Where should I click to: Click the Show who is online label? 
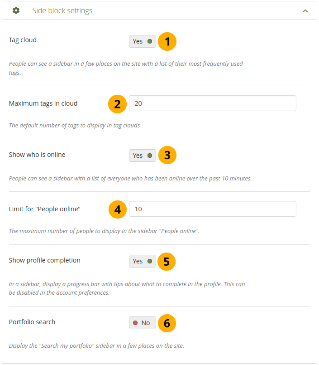[37, 155]
